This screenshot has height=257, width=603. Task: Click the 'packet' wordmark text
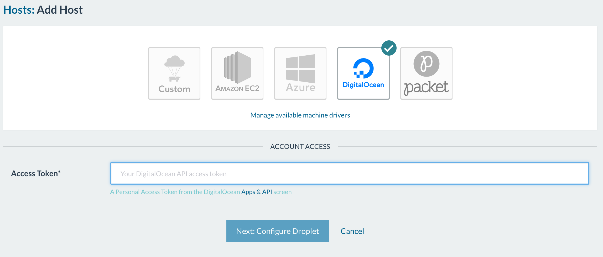tap(426, 87)
